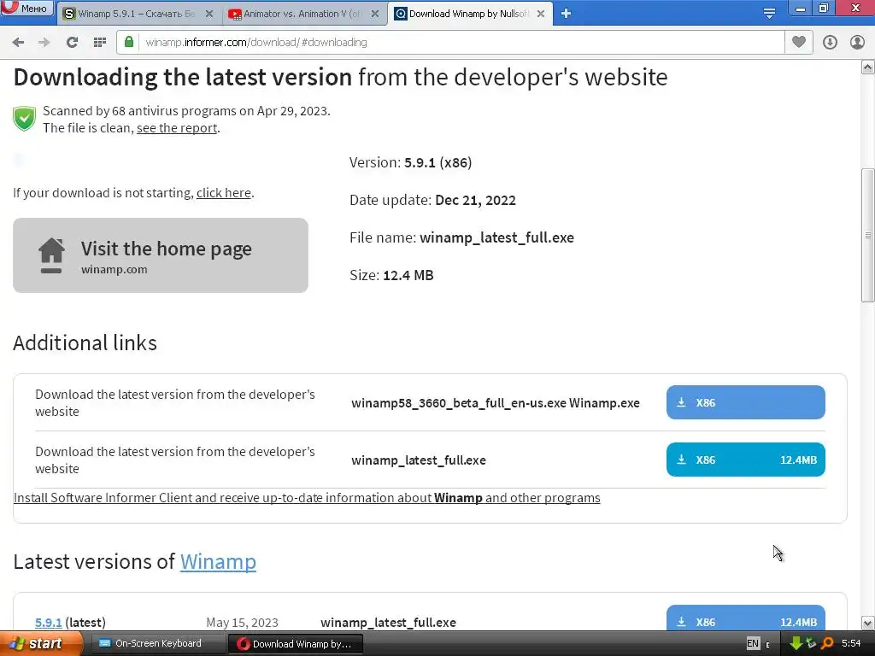This screenshot has height=656, width=875.
Task: Click the house icon in the home page button
Action: tap(51, 255)
